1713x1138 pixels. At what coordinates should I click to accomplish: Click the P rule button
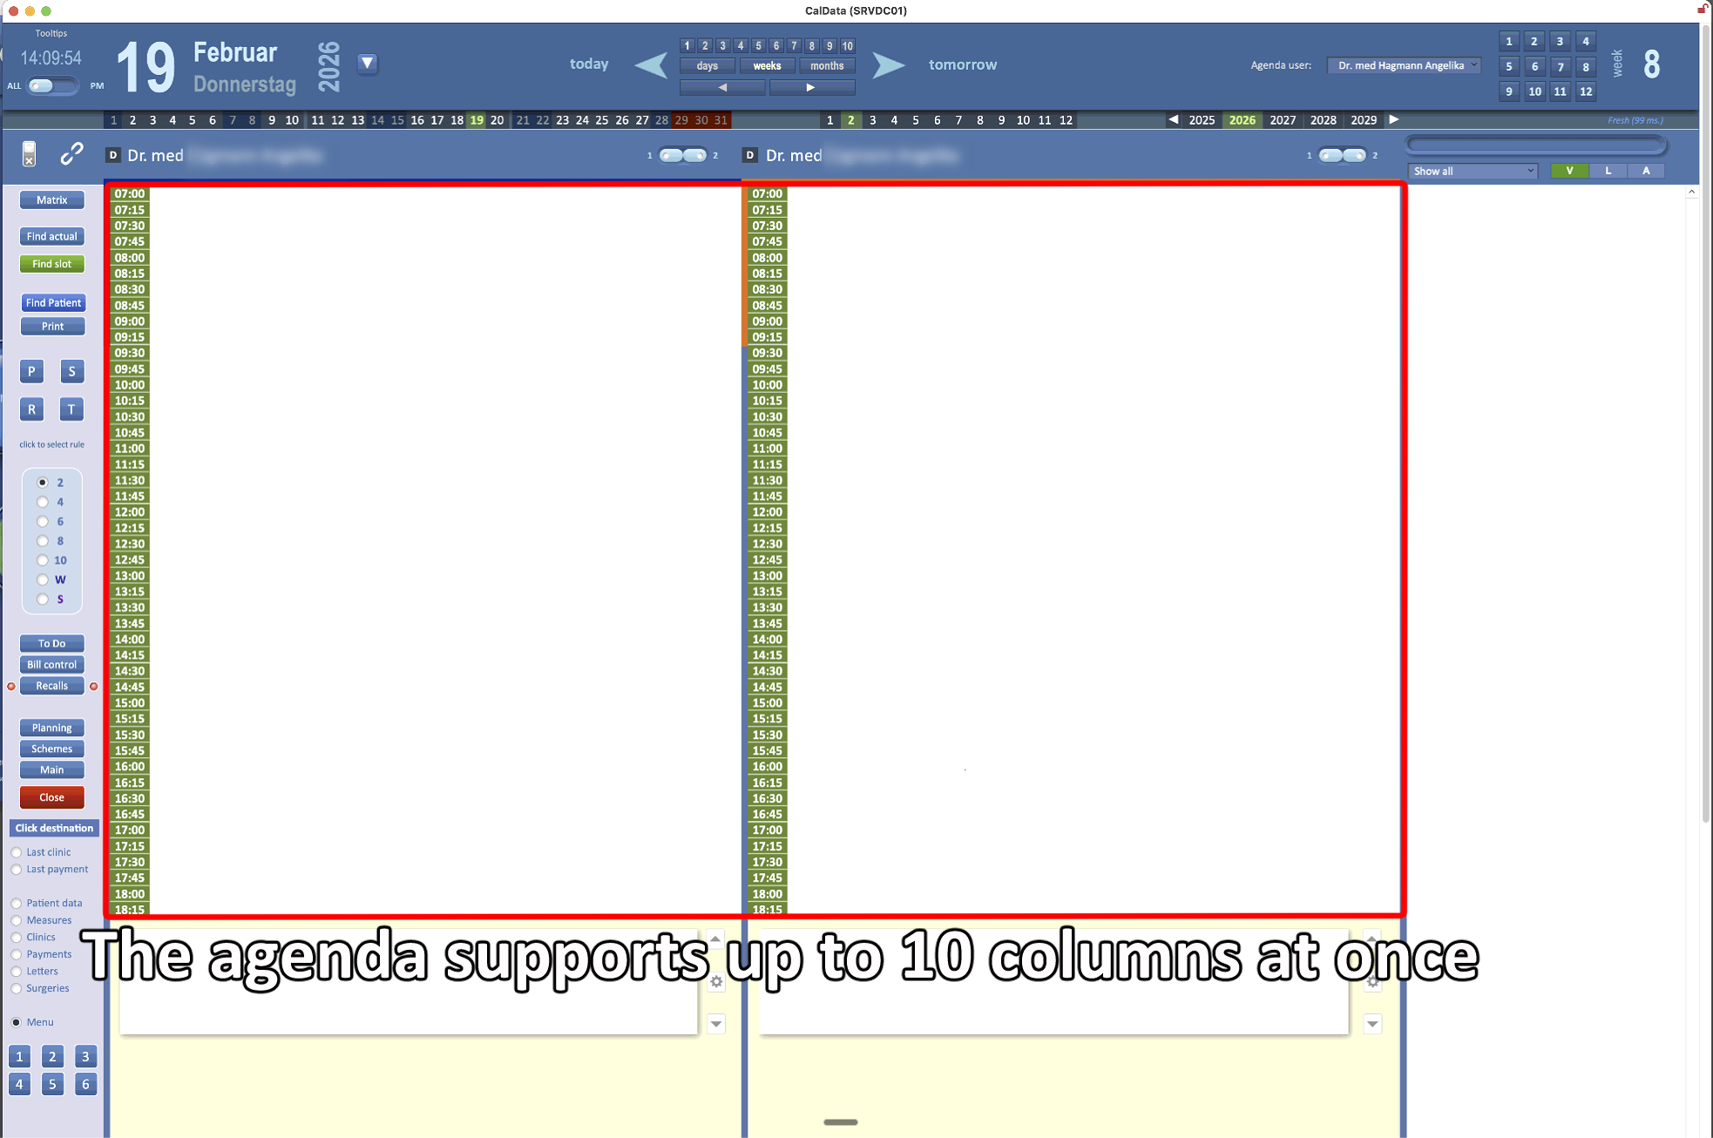31,371
